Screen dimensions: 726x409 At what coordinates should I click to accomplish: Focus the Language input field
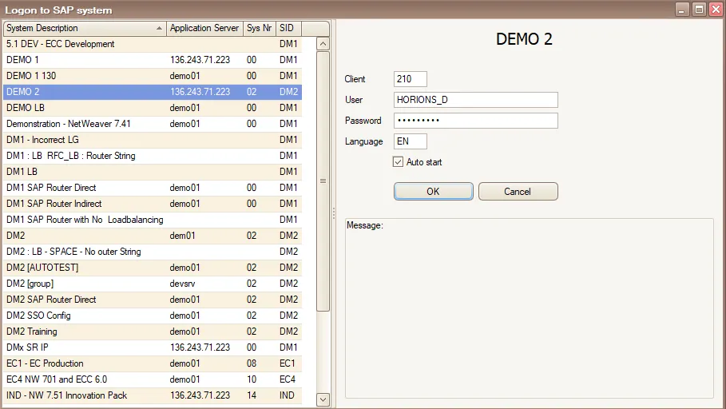411,141
